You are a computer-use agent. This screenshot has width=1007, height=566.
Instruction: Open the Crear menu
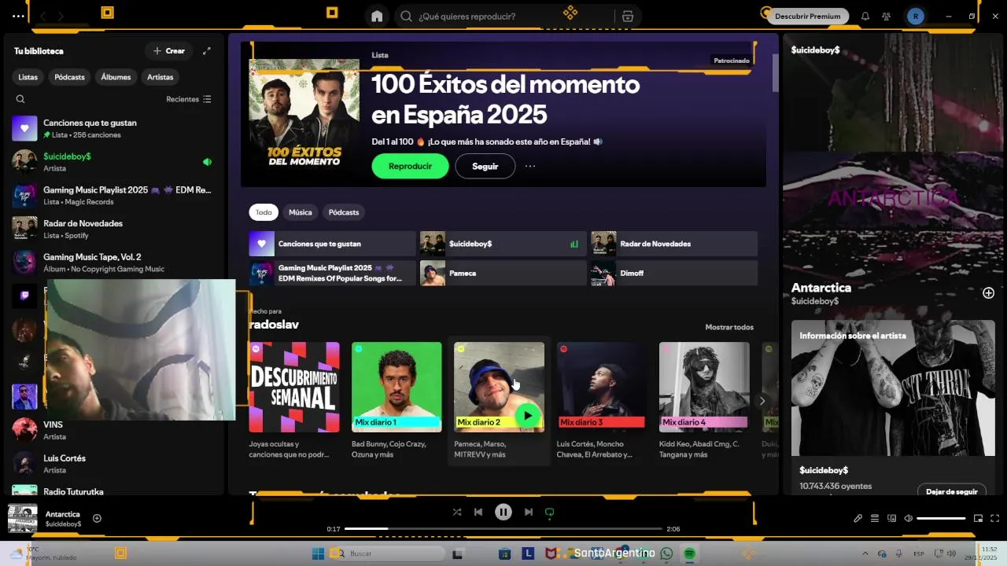[x=169, y=51]
